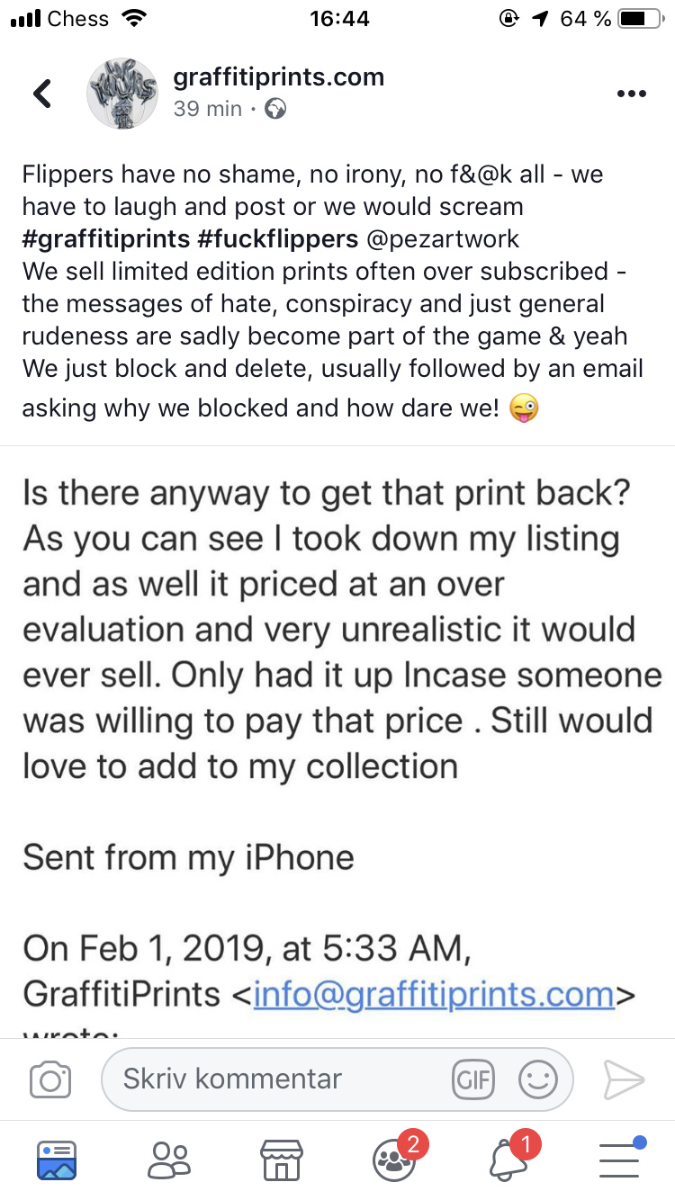This screenshot has height=1200, width=675.
Task: Open the Marketplace tab
Action: [x=281, y=1160]
